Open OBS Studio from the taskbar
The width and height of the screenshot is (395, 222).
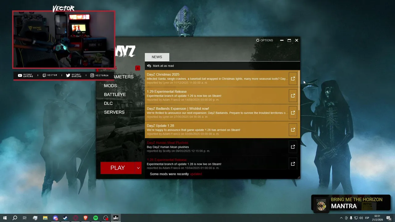click(x=106, y=218)
